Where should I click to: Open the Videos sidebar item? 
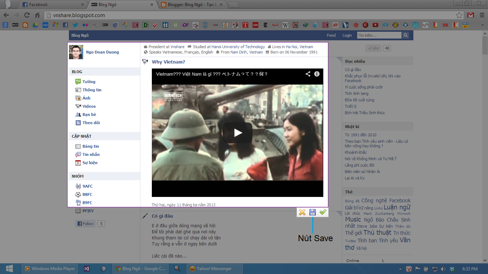click(x=89, y=106)
